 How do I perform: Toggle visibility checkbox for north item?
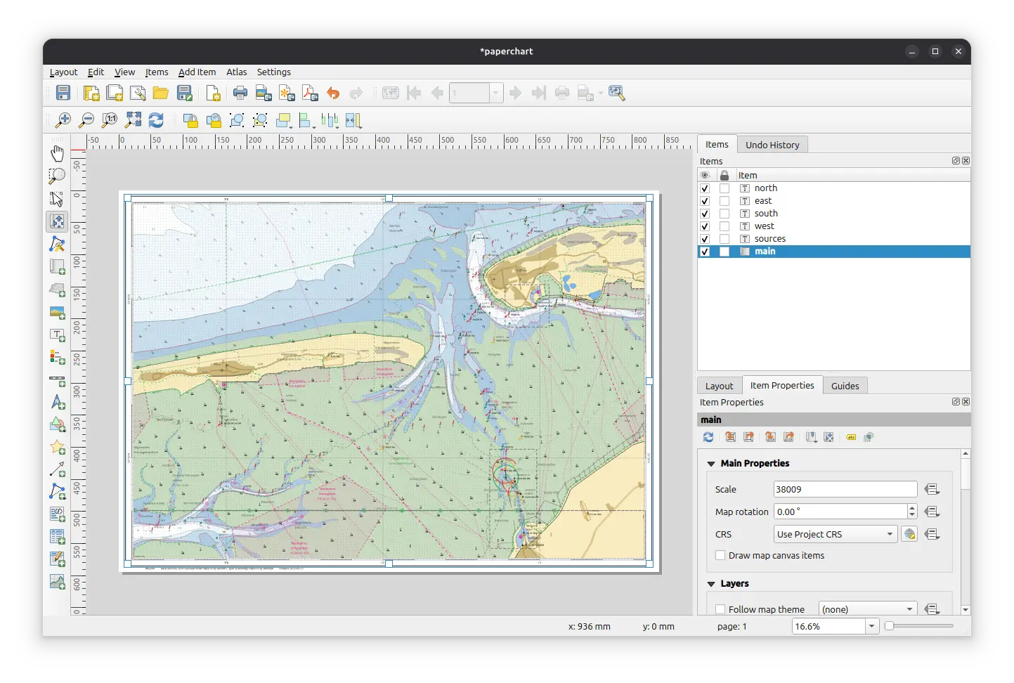pyautogui.click(x=705, y=188)
